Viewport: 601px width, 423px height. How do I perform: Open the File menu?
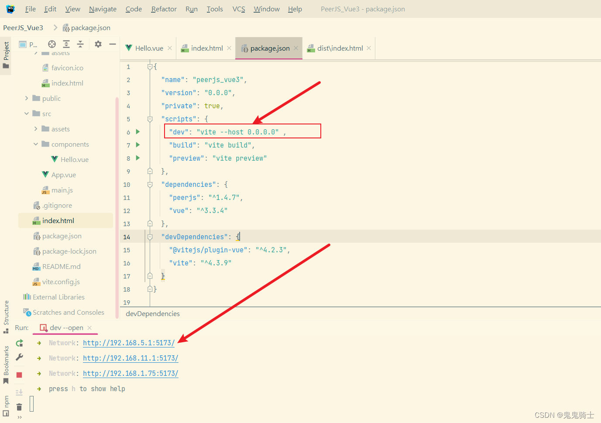[31, 9]
